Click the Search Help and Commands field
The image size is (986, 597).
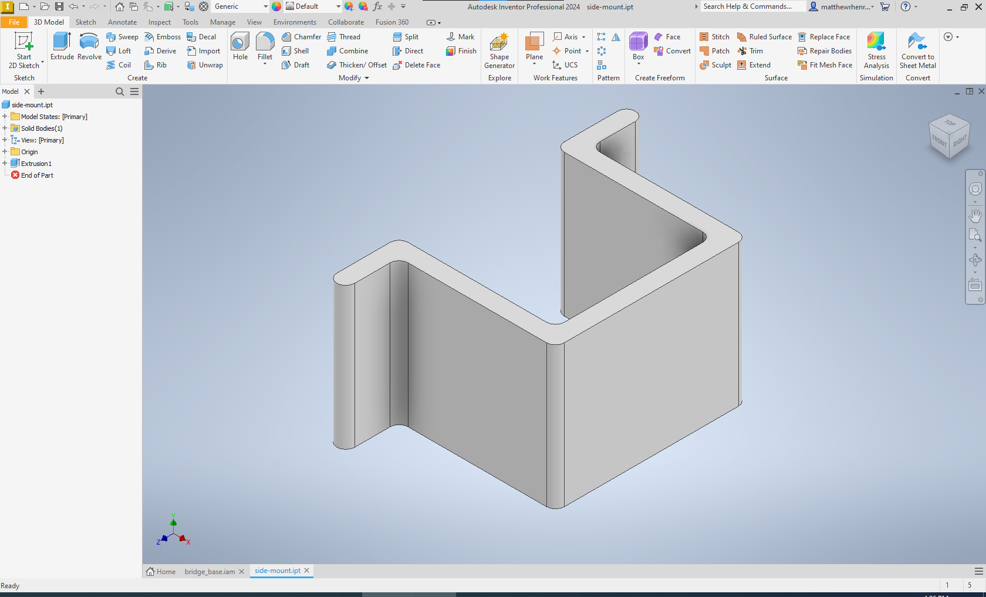tap(752, 6)
